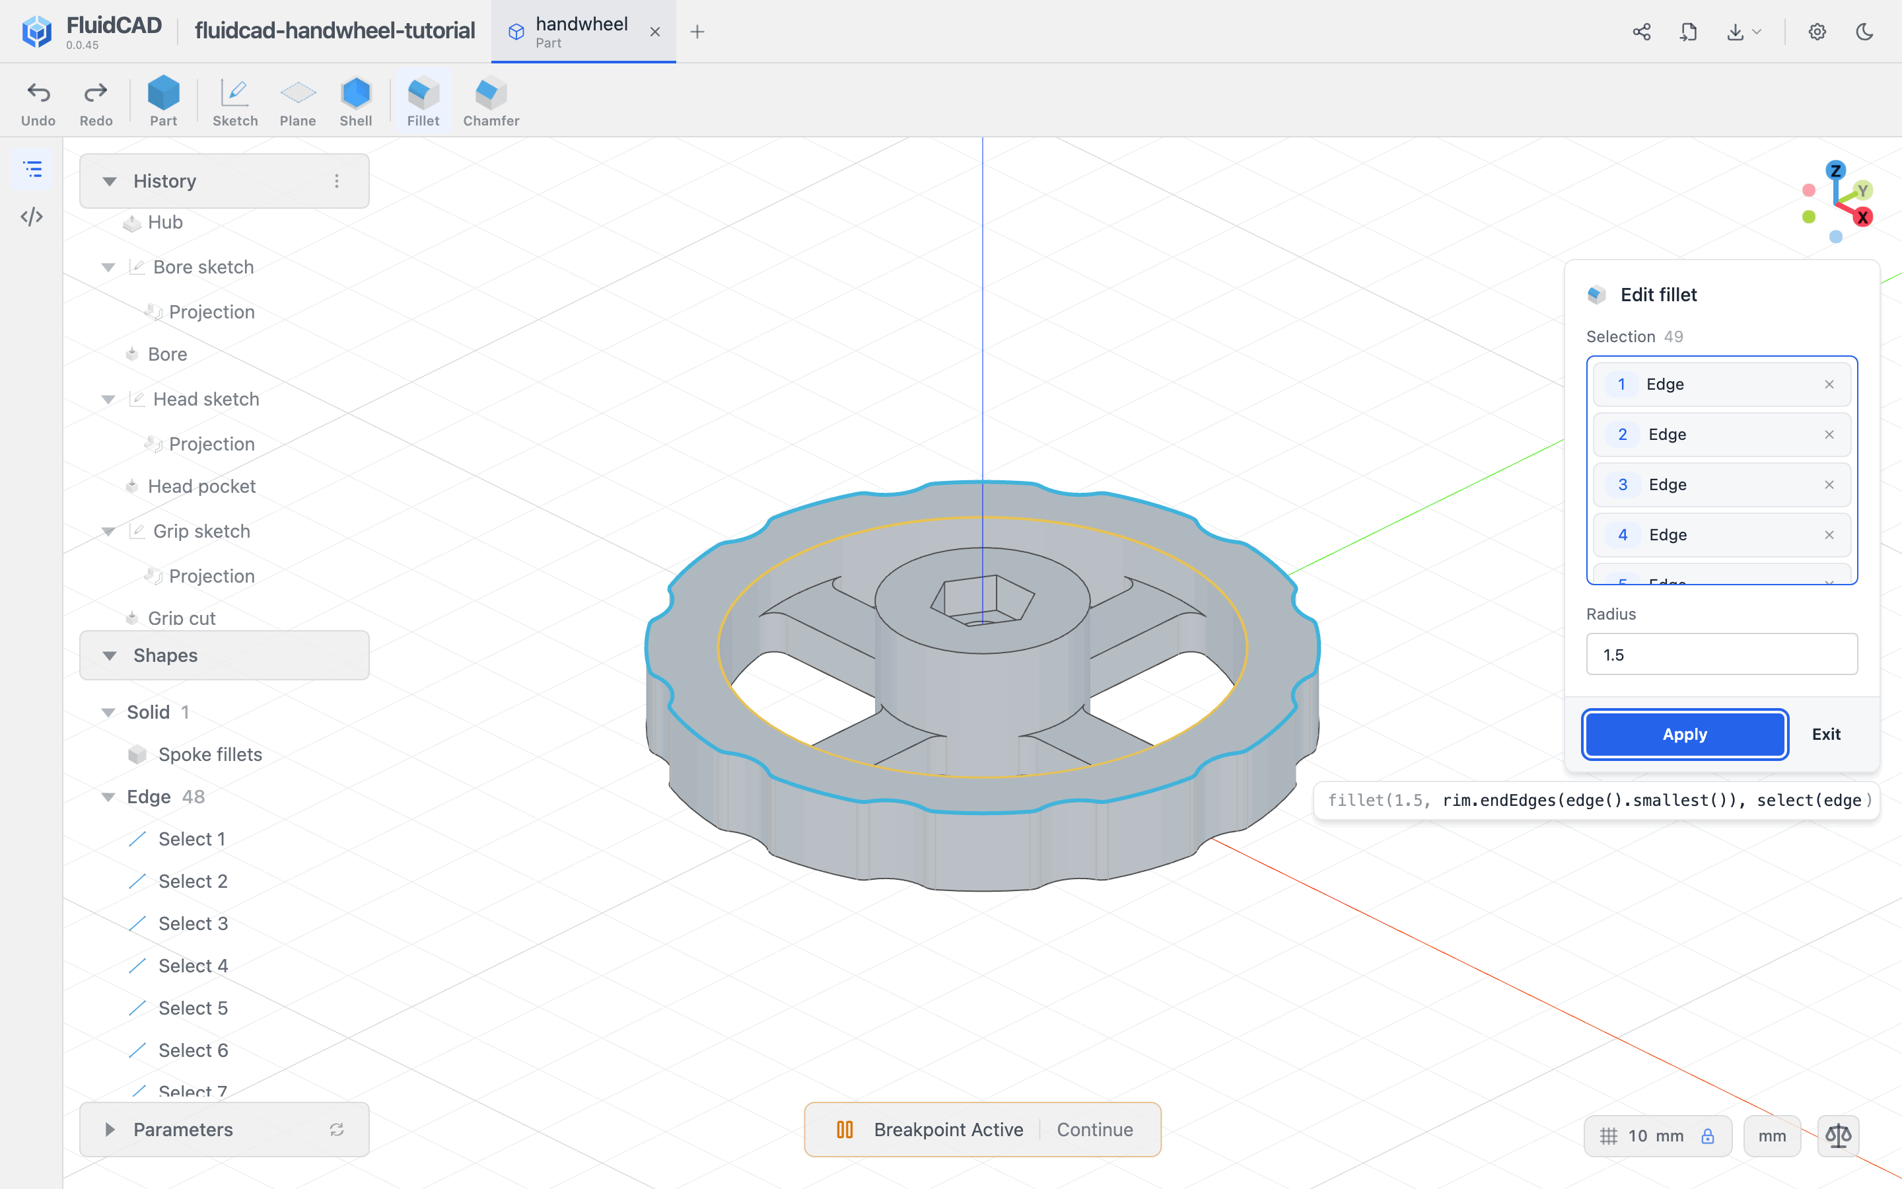
Task: Collapse the Head sketch item
Action: (108, 400)
